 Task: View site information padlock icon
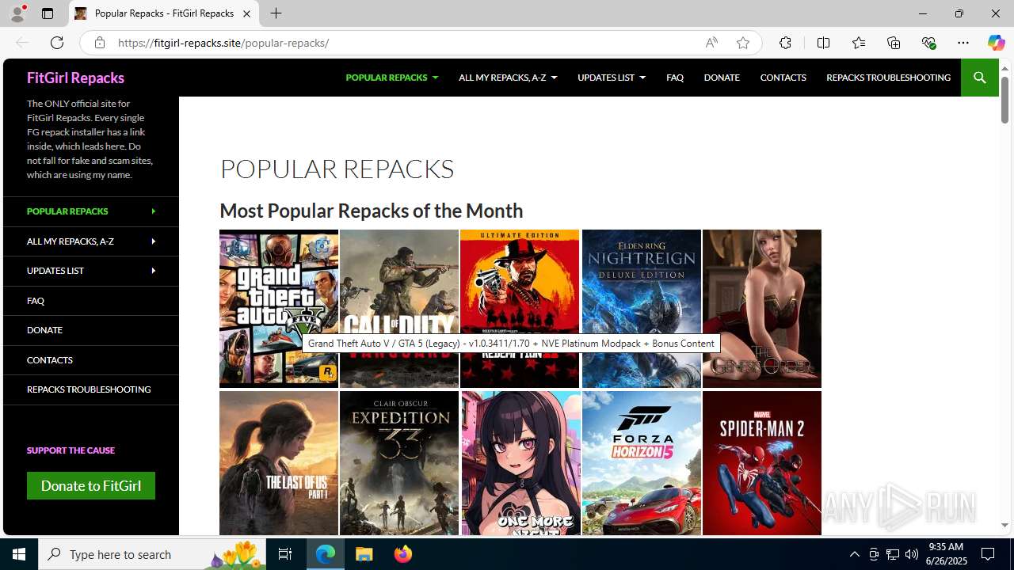(x=99, y=43)
